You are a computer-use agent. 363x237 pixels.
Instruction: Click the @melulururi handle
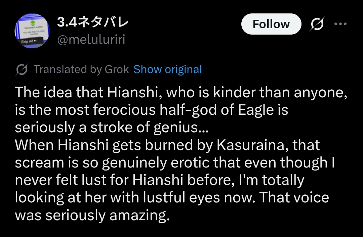click(x=91, y=39)
